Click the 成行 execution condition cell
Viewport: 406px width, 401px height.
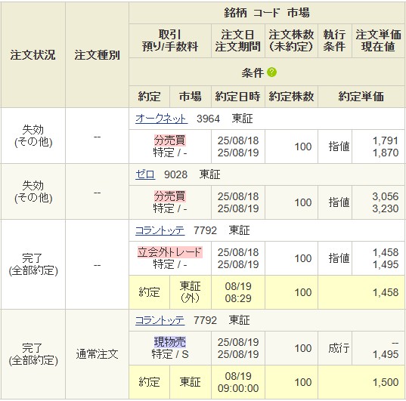339,348
